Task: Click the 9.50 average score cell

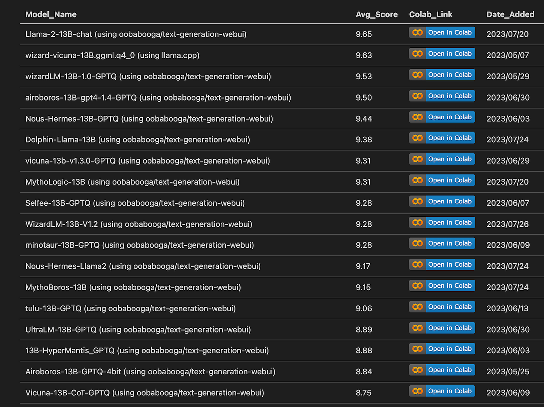Action: (x=364, y=97)
